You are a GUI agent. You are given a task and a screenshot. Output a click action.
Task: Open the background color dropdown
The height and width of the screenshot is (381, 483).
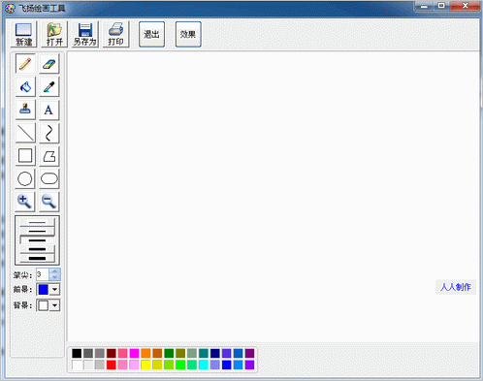click(54, 305)
